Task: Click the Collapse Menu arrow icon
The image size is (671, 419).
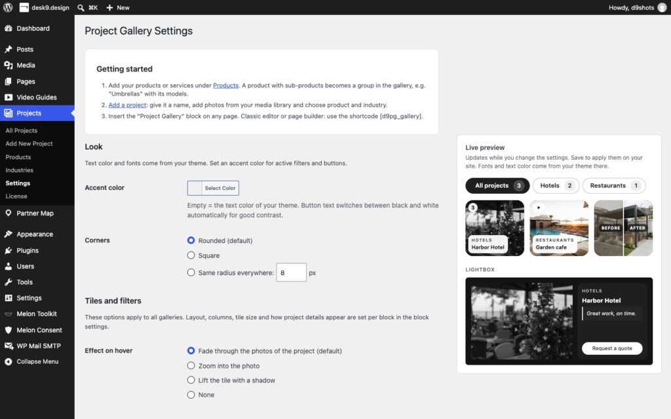Action: pyautogui.click(x=8, y=361)
